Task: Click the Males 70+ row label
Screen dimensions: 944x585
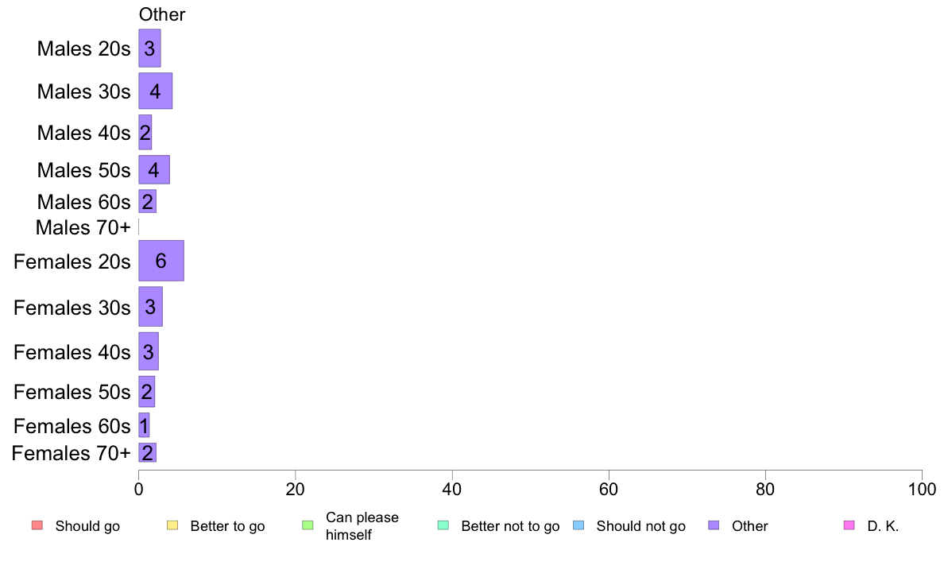Action: click(x=83, y=228)
